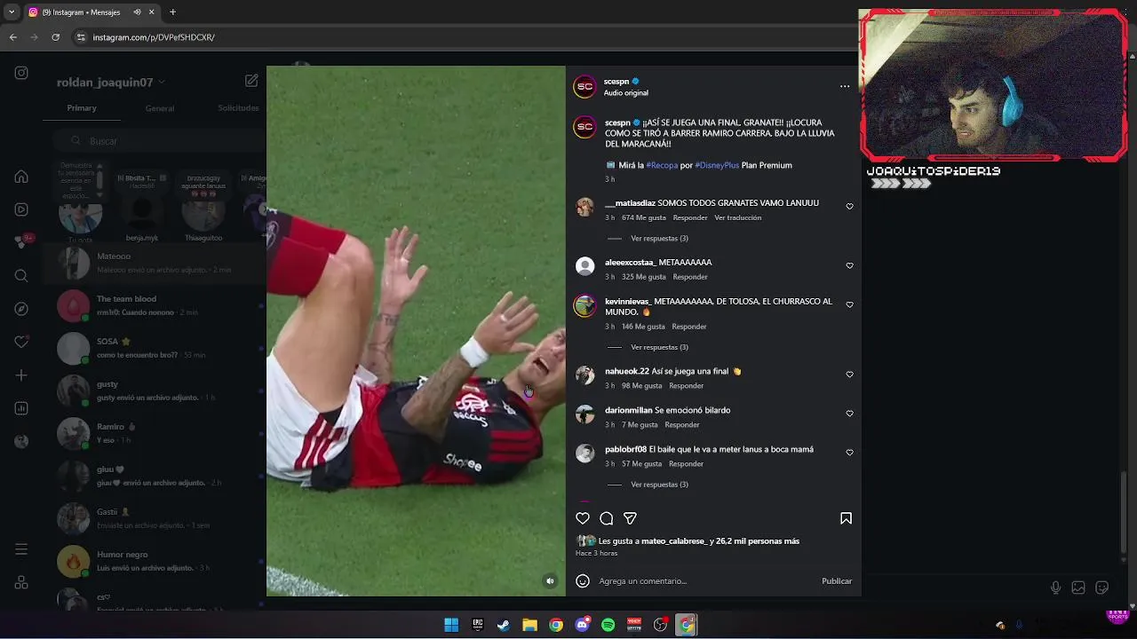1137x639 pixels.
Task: Reload the page with refresh button
Action: click(x=55, y=37)
